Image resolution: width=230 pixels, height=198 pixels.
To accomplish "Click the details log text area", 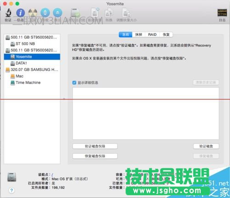I will coord(146,114).
